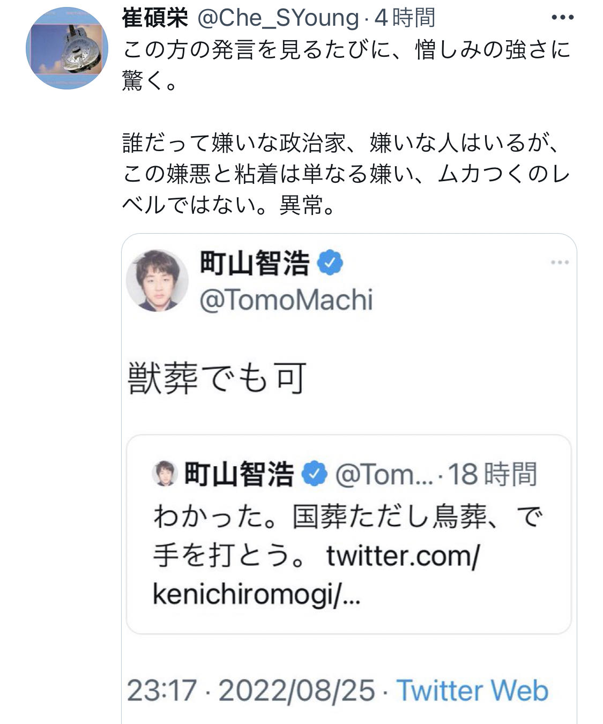Click the 18時間 timestamp in the quoted tweet

point(492,474)
